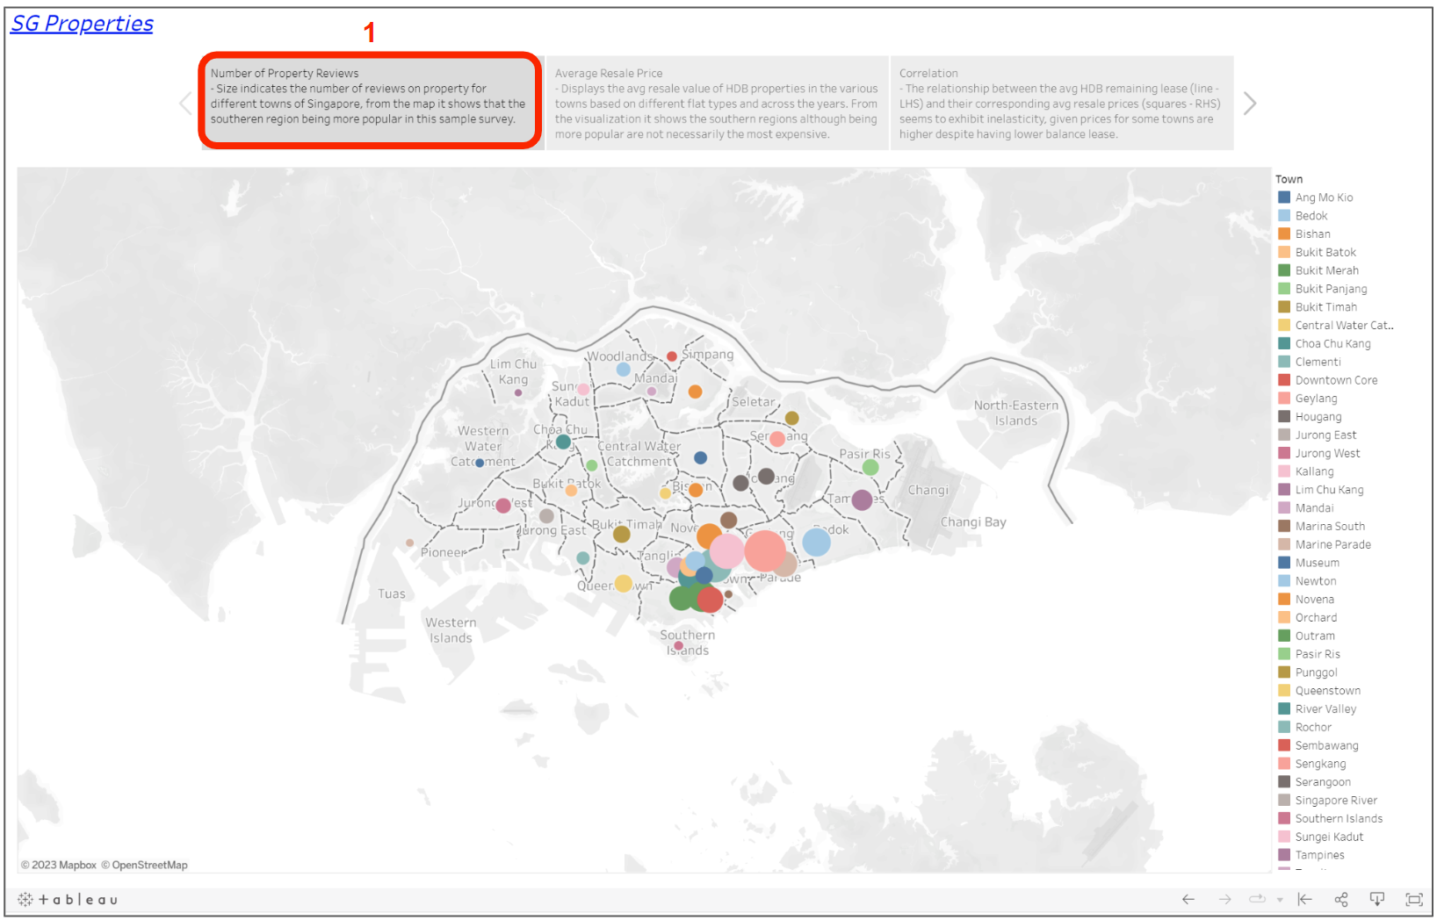The width and height of the screenshot is (1437, 920).
Task: Select Kallang in the Town legend
Action: 1314,471
